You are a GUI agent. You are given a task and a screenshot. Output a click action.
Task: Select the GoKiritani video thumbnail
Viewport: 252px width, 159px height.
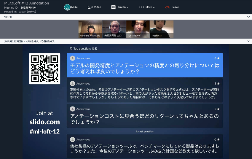pyautogui.click(x=138, y=29)
